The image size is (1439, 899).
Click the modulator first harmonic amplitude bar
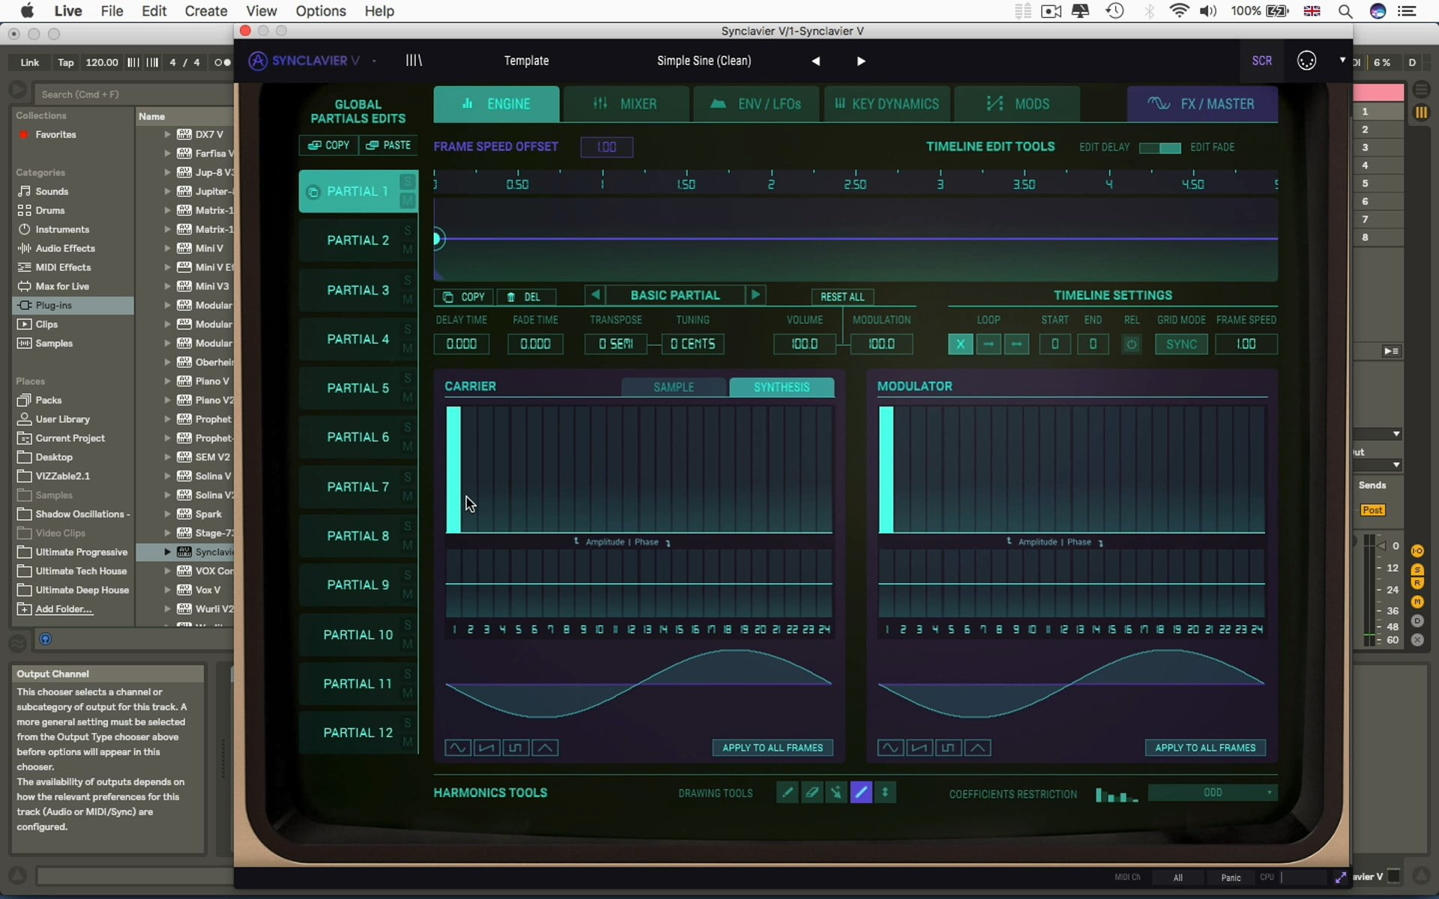(x=886, y=470)
